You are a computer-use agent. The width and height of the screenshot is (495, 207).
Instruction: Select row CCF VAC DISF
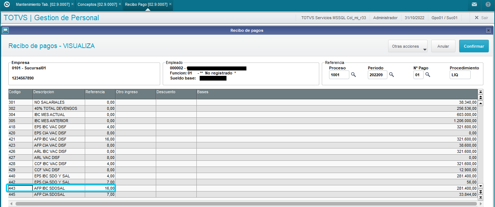[x=243, y=170]
